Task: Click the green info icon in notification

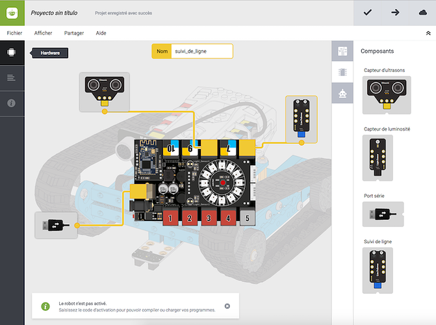Action: point(45,306)
